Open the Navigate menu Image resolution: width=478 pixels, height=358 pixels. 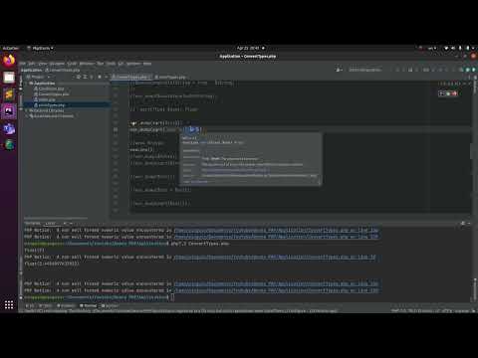57,64
